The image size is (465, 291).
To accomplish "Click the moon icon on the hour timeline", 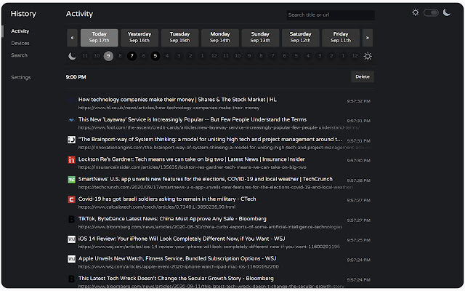I will tap(72, 56).
